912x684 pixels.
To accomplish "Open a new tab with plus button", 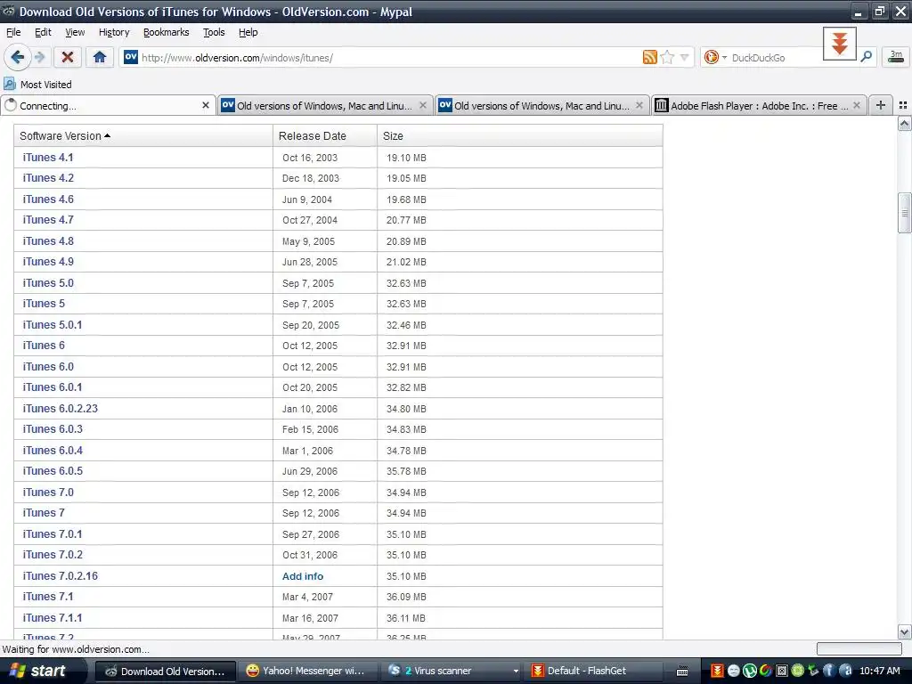I will (881, 105).
